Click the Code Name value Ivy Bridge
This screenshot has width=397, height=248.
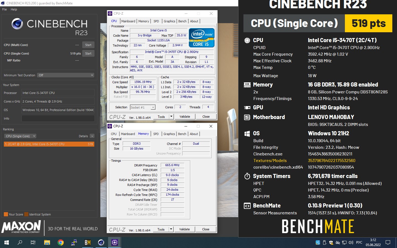point(144,36)
